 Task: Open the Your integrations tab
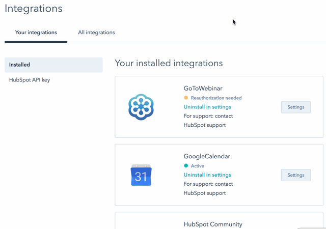[36, 33]
